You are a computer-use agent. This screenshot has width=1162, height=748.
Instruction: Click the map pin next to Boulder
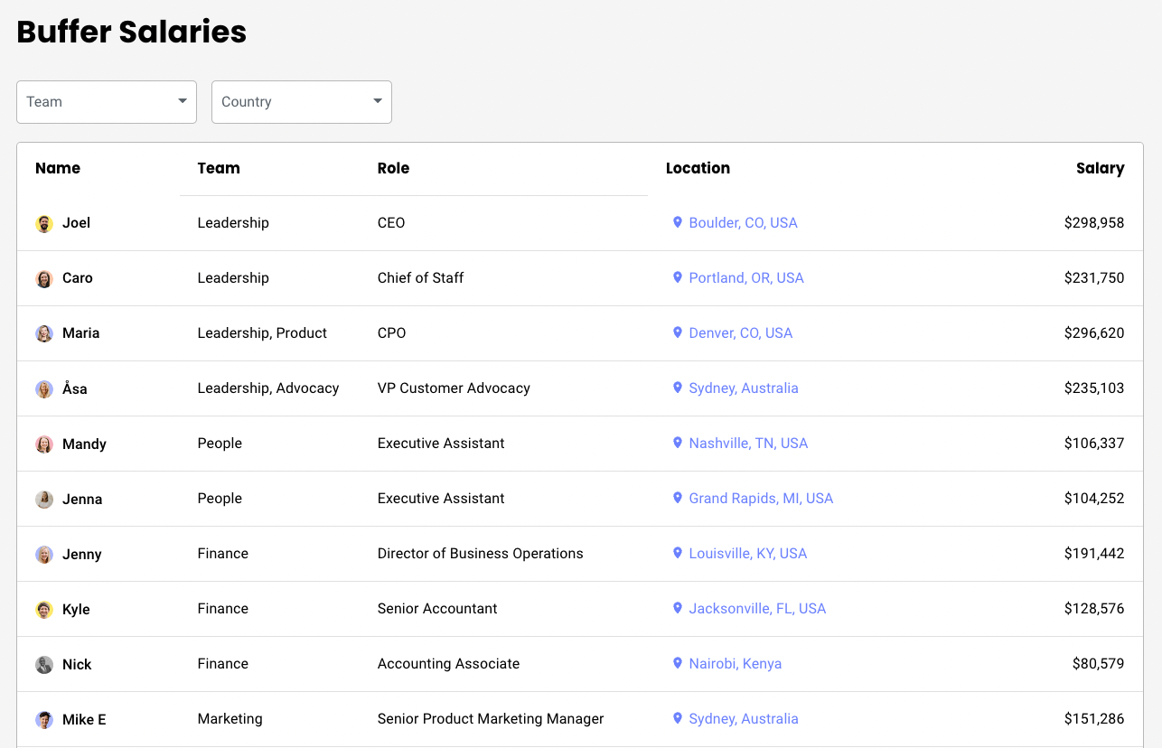click(678, 222)
